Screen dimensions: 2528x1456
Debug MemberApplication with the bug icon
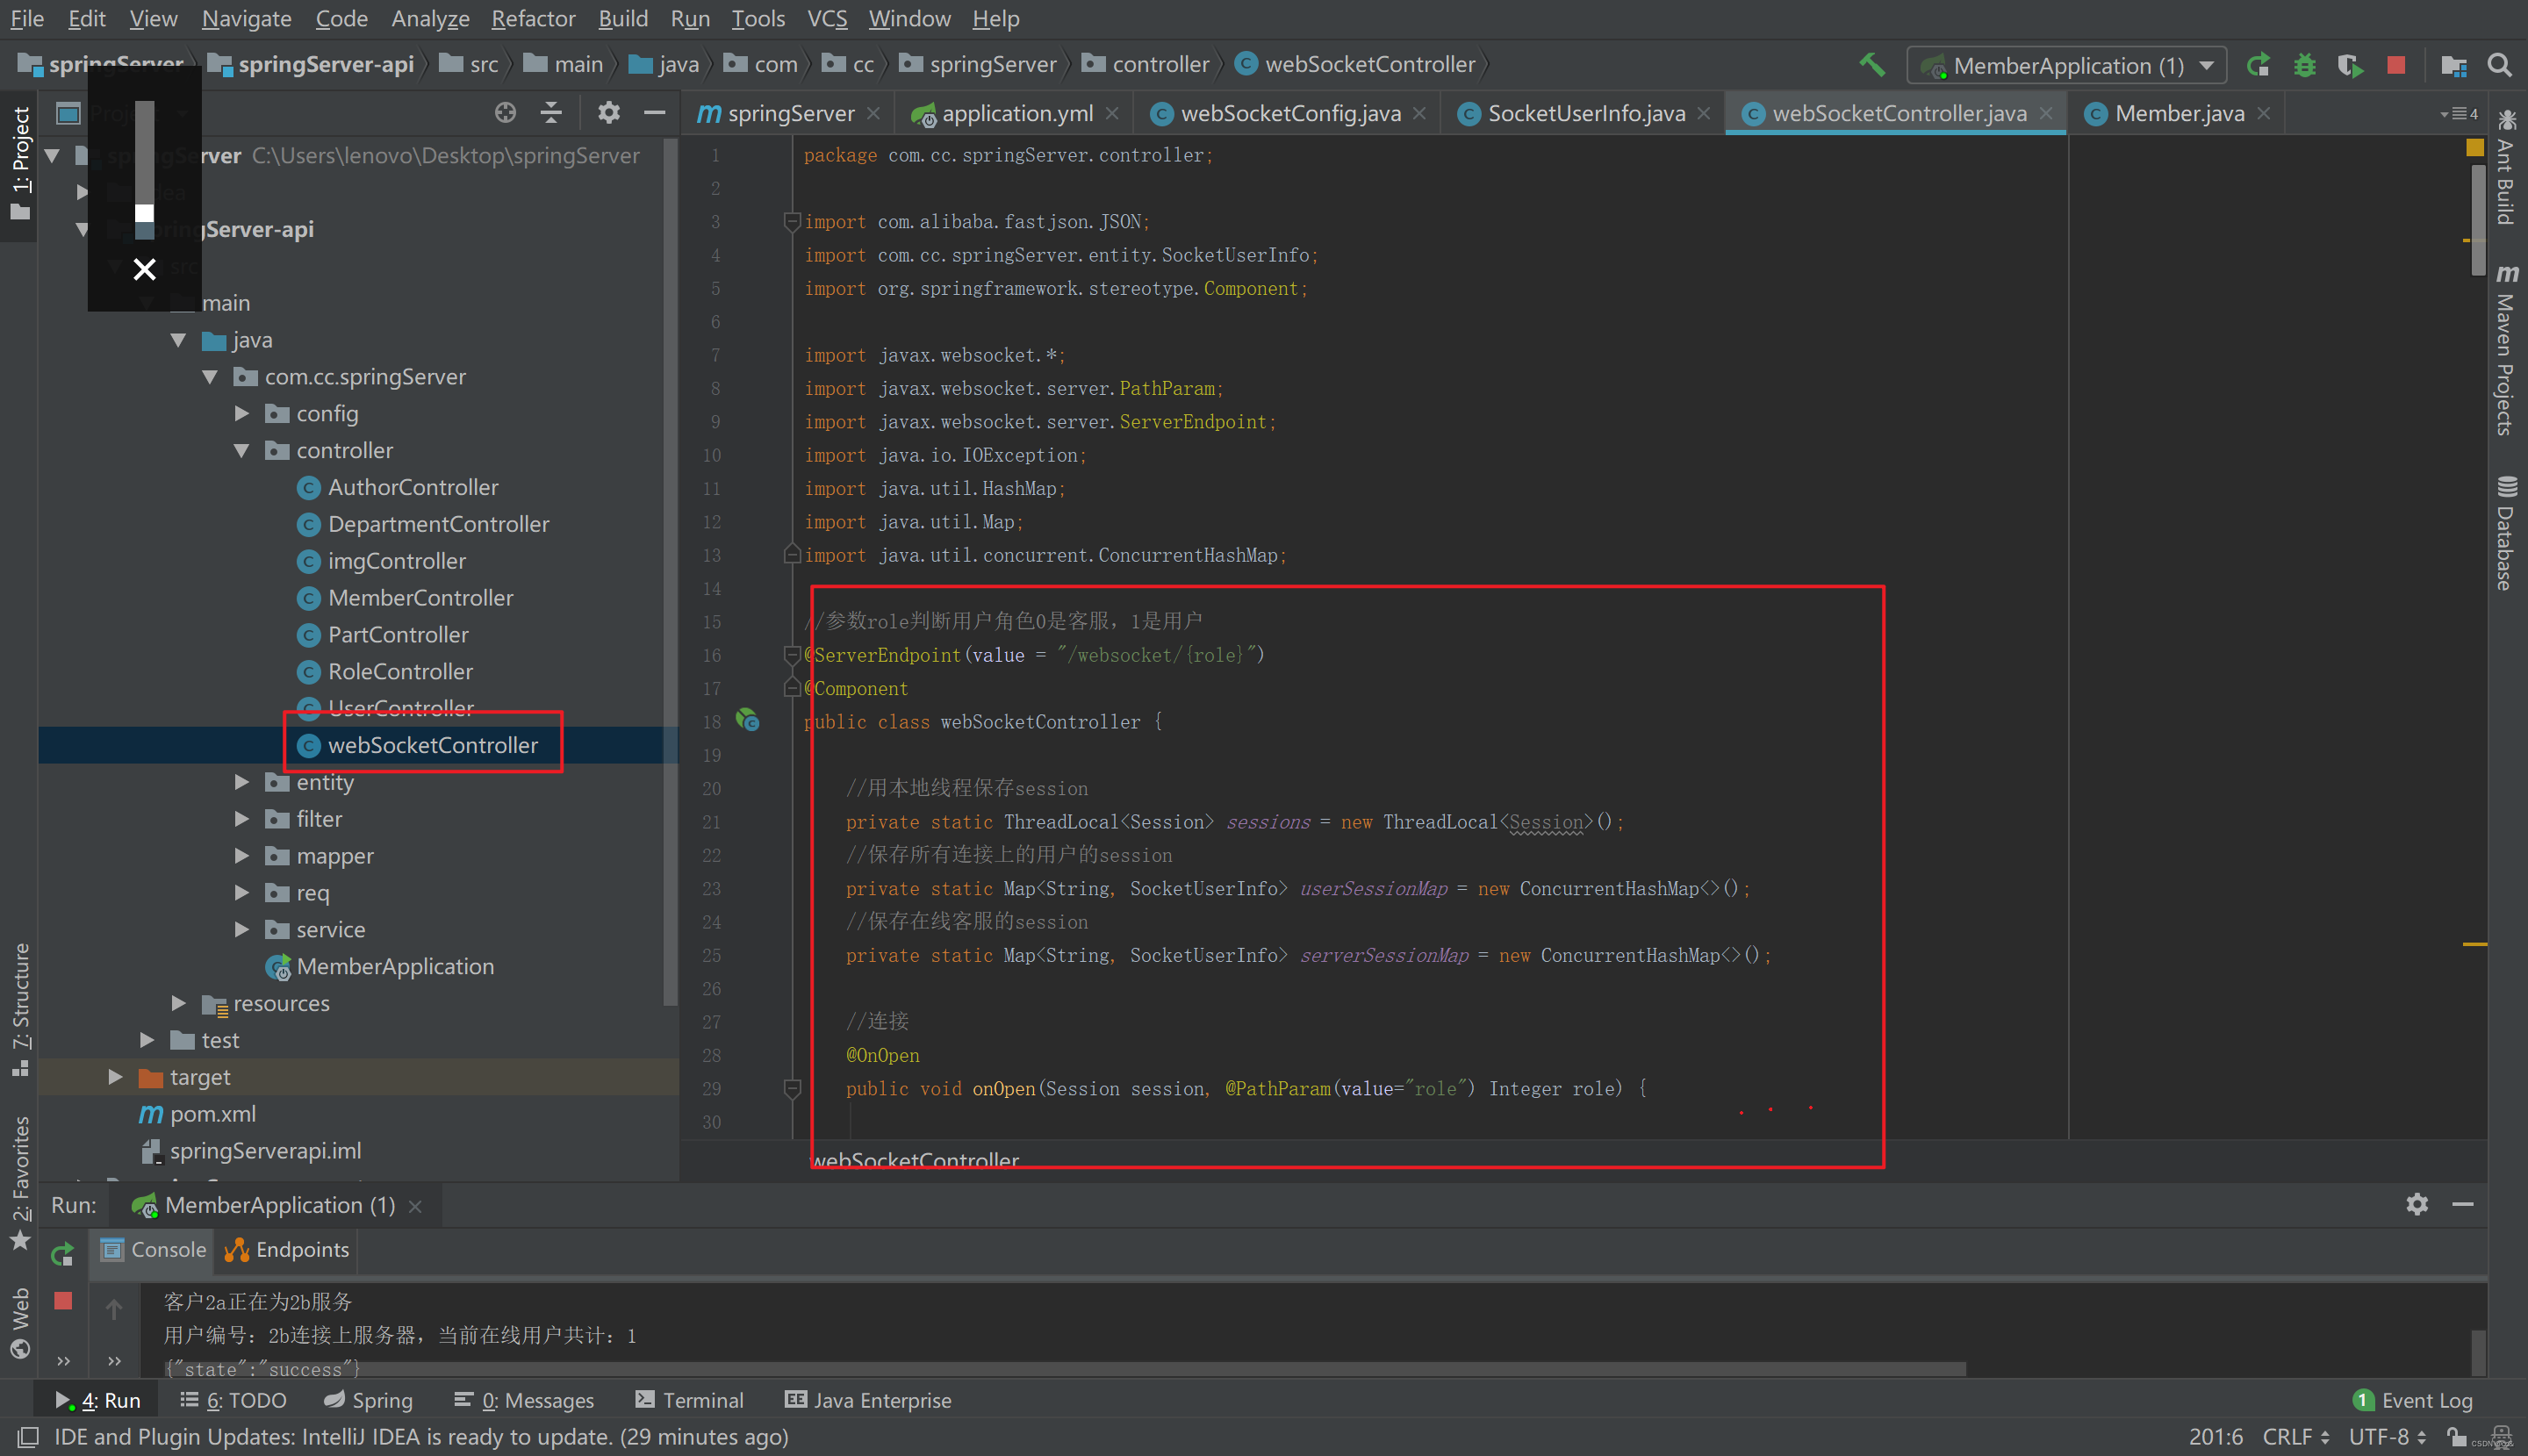tap(2305, 64)
